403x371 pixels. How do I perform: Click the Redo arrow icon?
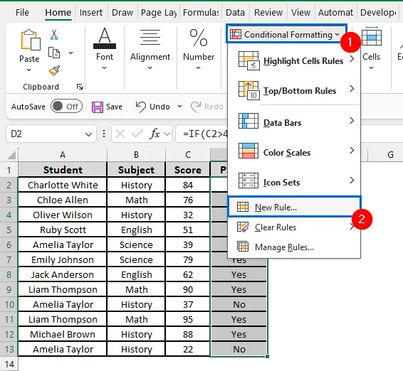point(196,107)
